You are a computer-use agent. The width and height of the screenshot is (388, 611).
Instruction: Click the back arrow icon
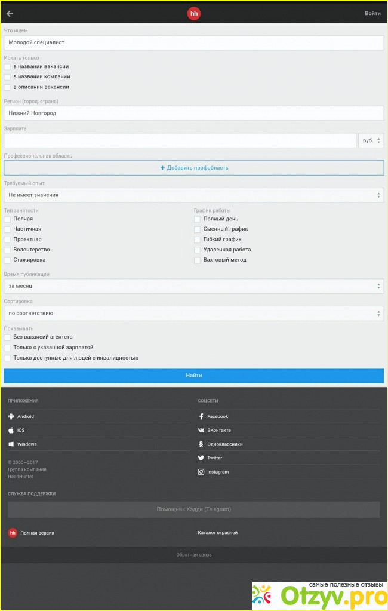(x=10, y=13)
